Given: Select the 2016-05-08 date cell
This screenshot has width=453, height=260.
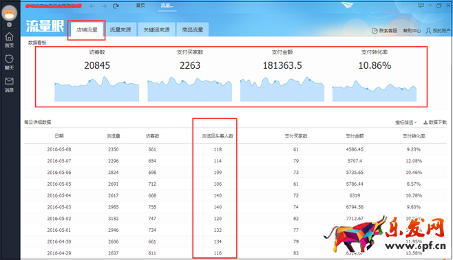Looking at the screenshot, I should coord(59,149).
